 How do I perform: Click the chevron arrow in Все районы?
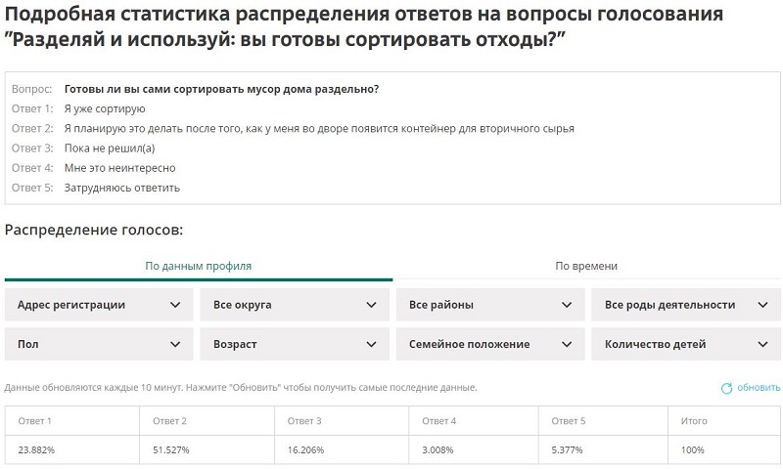coord(567,305)
